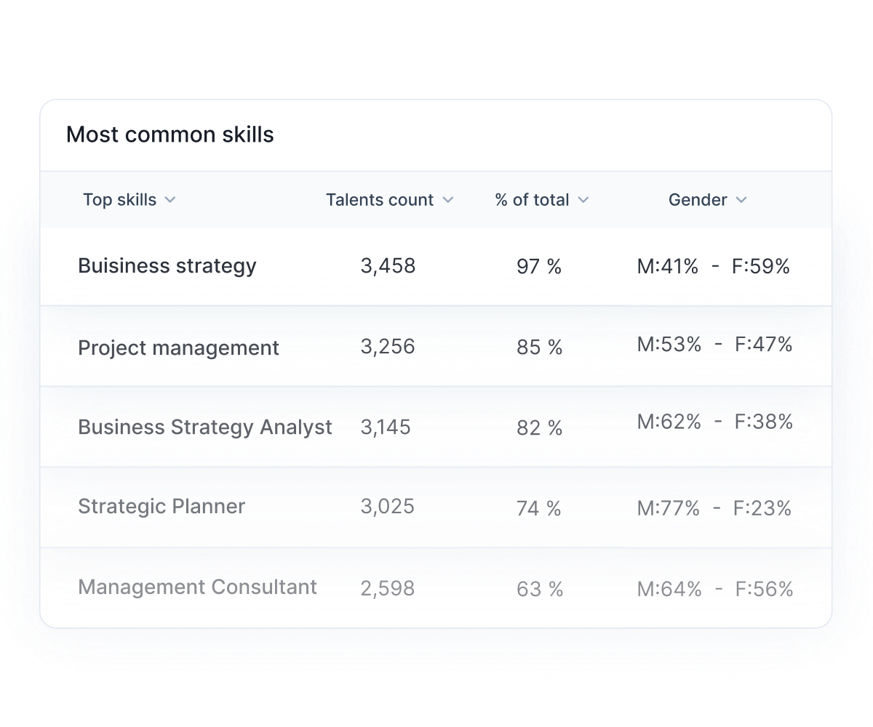Click the 63 % of total value
Image resolution: width=873 pixels, height=727 pixels.
pos(540,589)
